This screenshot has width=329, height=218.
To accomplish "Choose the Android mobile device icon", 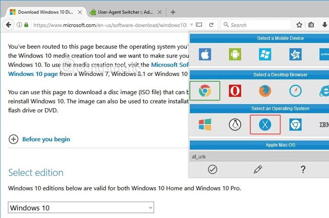I will pyautogui.click(x=235, y=54).
